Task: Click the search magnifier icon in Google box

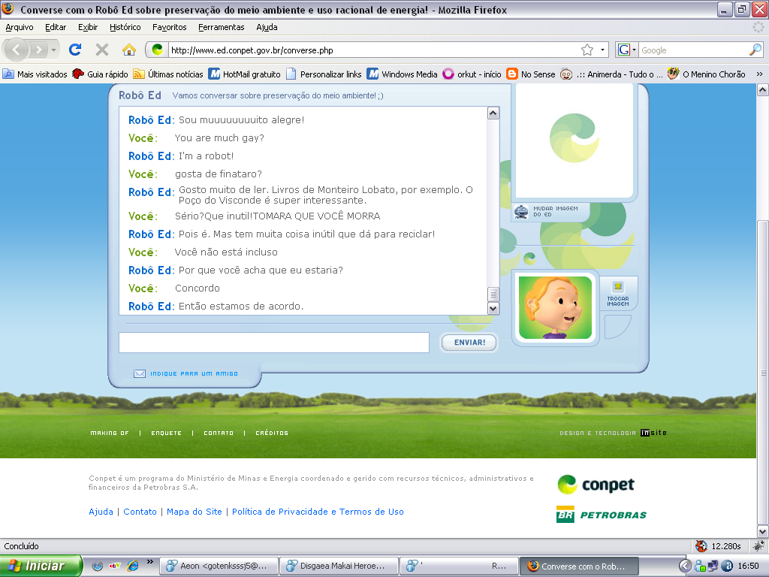Action: click(755, 50)
